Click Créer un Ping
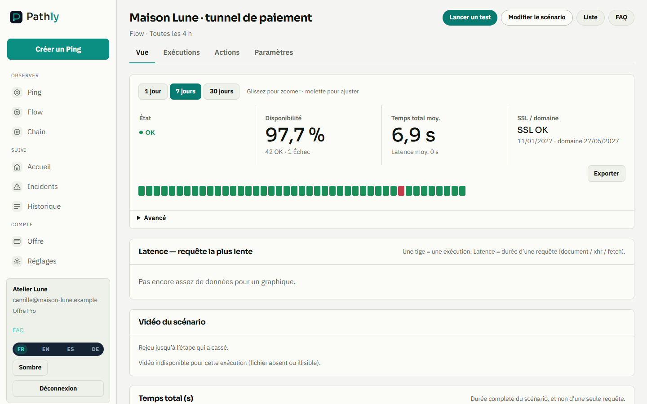Screen dimensions: 647x404 (58, 49)
